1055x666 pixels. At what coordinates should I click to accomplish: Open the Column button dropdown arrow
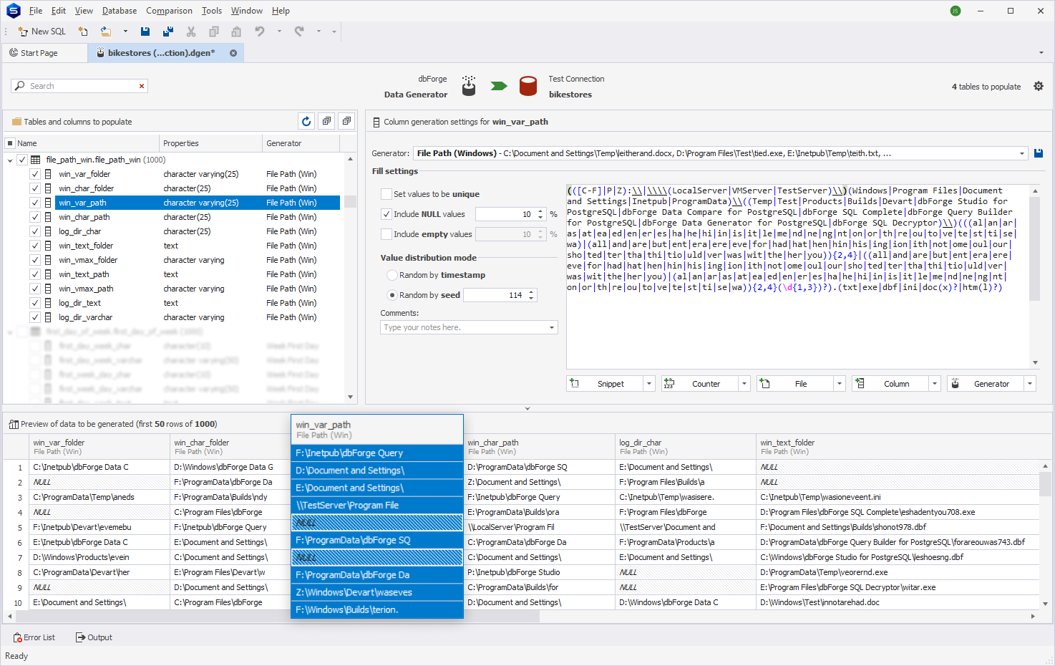[x=935, y=384]
